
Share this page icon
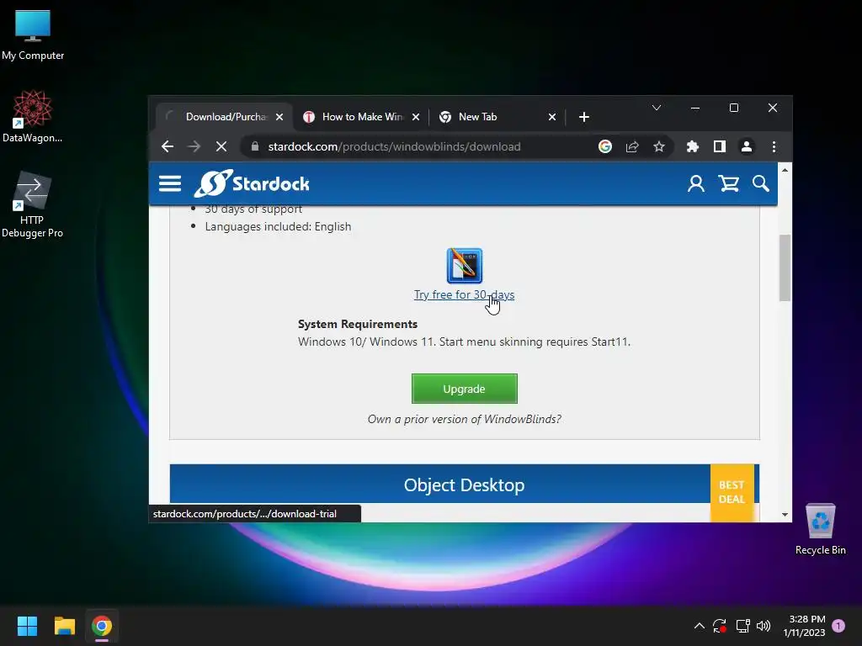click(x=632, y=146)
